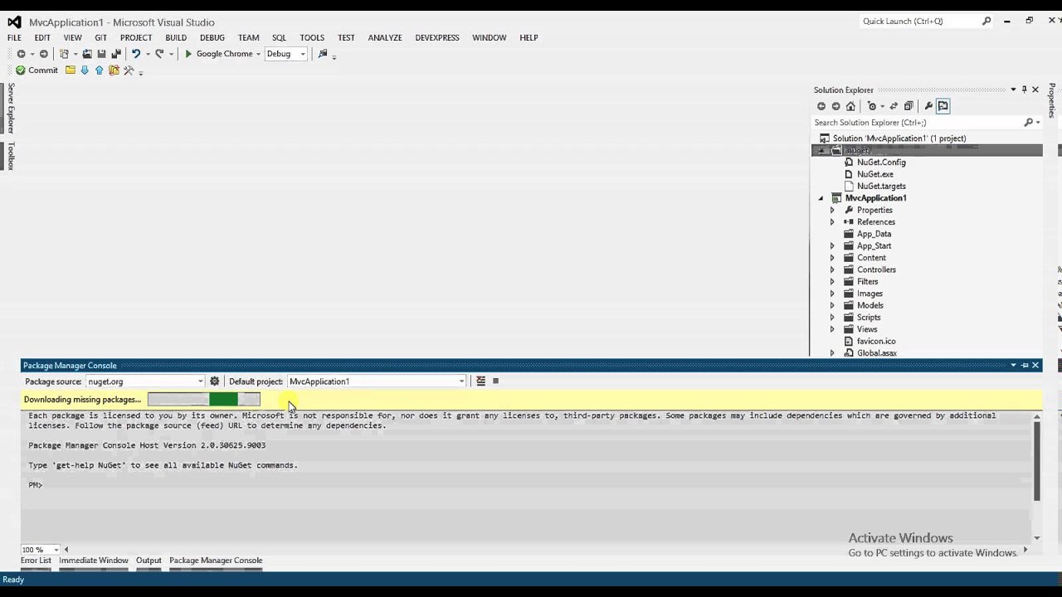
Task: Click the Save All toolbar icon
Action: click(116, 54)
